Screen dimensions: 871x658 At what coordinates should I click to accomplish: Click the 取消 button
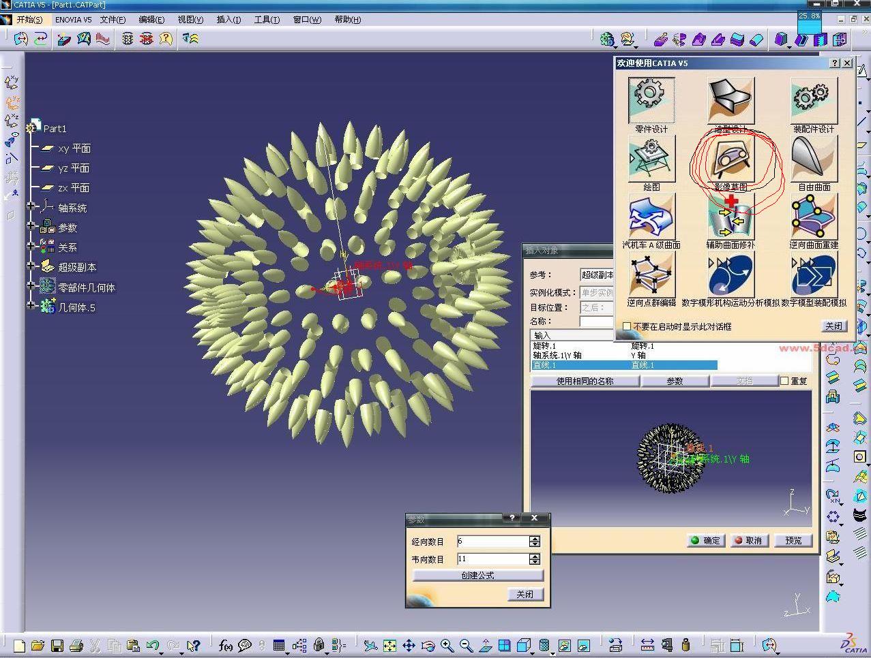coord(748,540)
